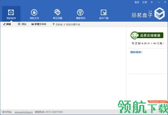
Task: Minimize the 品茗盒子 window
Action: pos(159,2)
